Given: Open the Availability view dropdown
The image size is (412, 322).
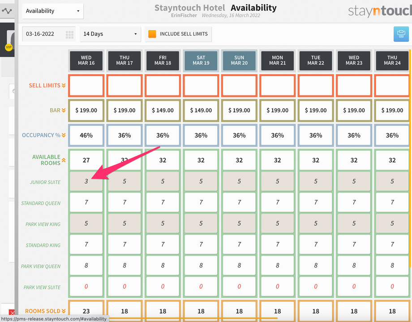Looking at the screenshot, I should click(53, 11).
